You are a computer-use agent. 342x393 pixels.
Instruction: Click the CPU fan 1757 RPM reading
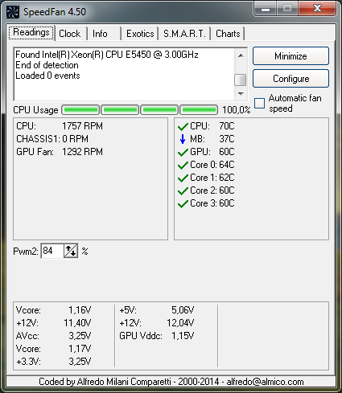point(60,126)
